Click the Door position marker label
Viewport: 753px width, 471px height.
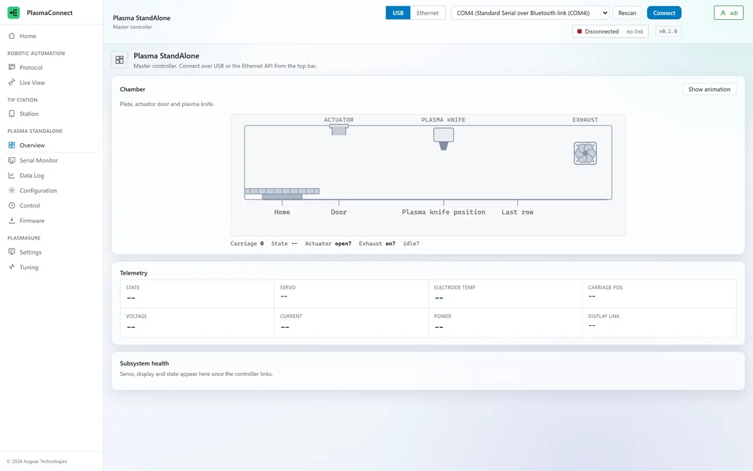coord(339,212)
